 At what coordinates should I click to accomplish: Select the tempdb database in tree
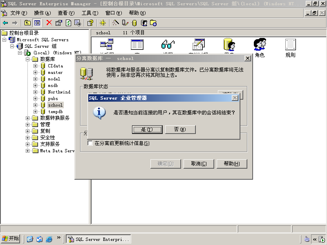point(56,111)
